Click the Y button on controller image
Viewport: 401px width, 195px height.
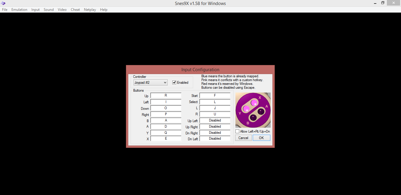(246, 109)
